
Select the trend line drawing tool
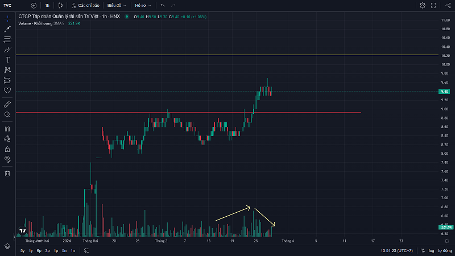pyautogui.click(x=7, y=29)
